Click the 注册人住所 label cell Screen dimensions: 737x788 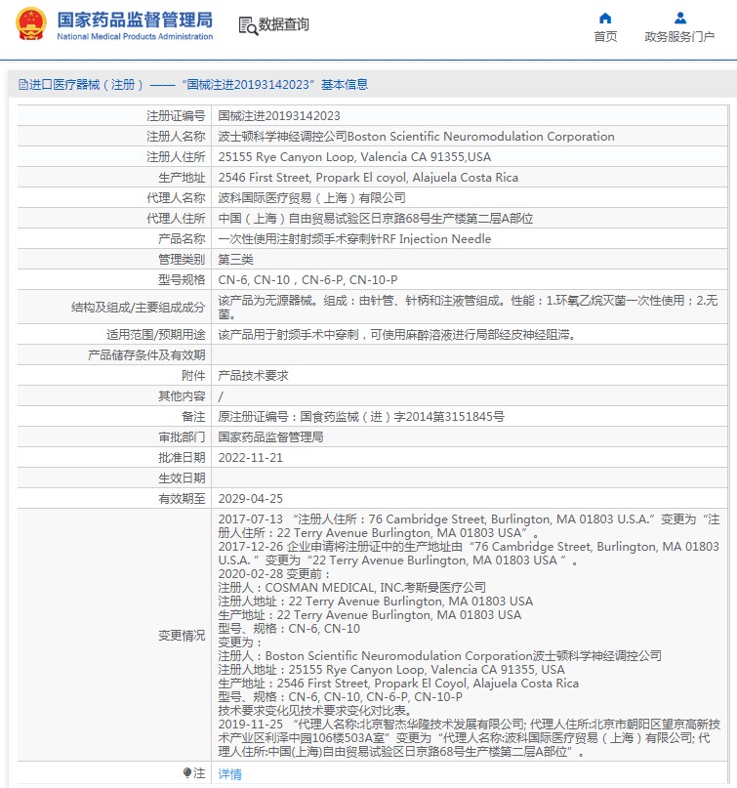click(x=114, y=157)
